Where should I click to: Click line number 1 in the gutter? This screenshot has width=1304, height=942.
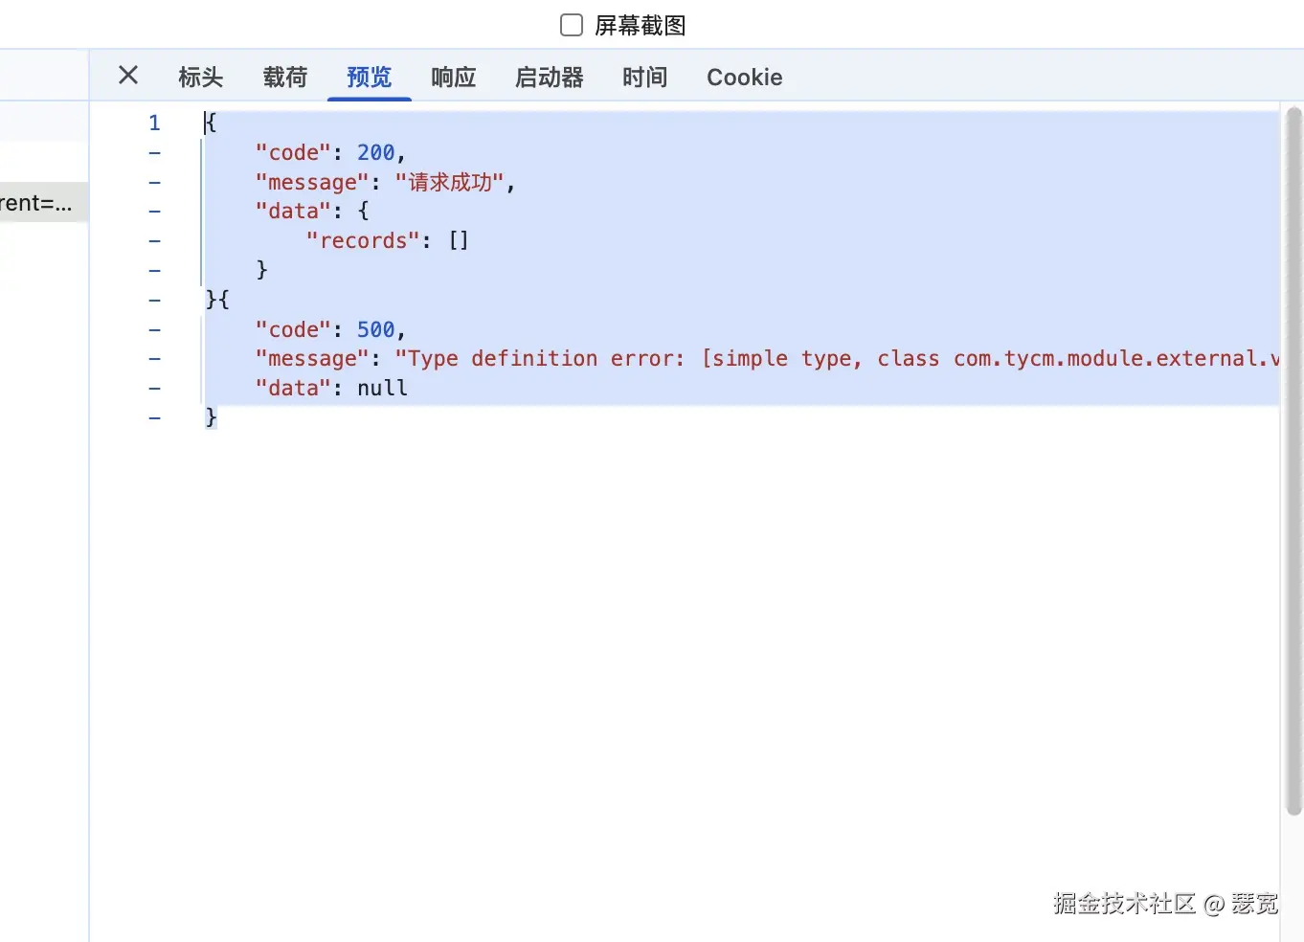point(154,123)
